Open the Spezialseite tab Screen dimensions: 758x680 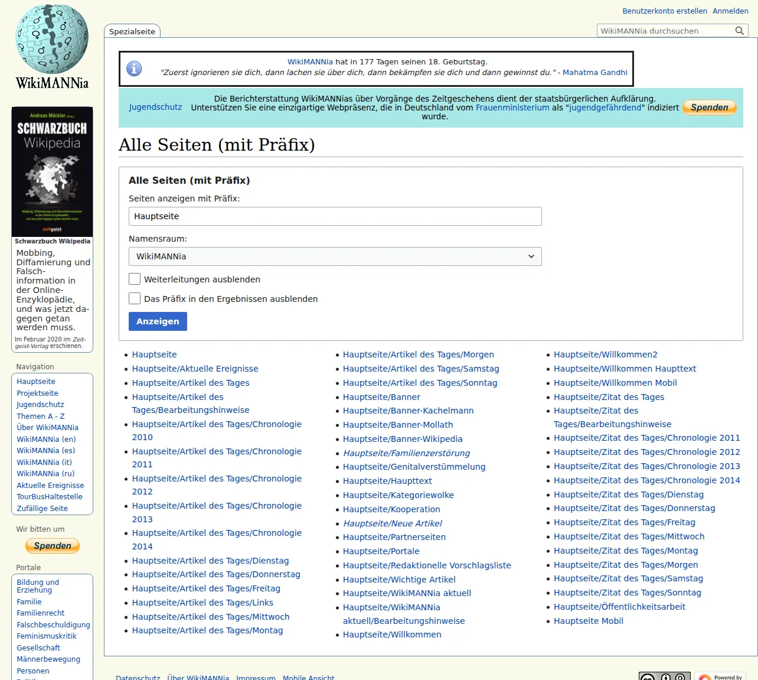click(x=132, y=31)
